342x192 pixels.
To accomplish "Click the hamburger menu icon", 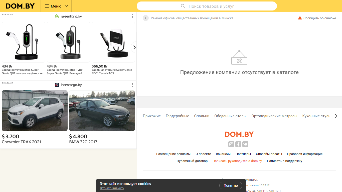I will tap(47, 6).
